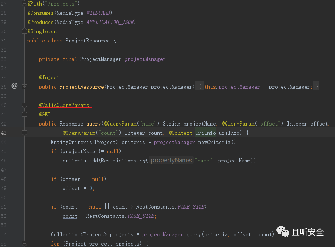
Task: Click Restrictions on line 46
Action: [118, 161]
